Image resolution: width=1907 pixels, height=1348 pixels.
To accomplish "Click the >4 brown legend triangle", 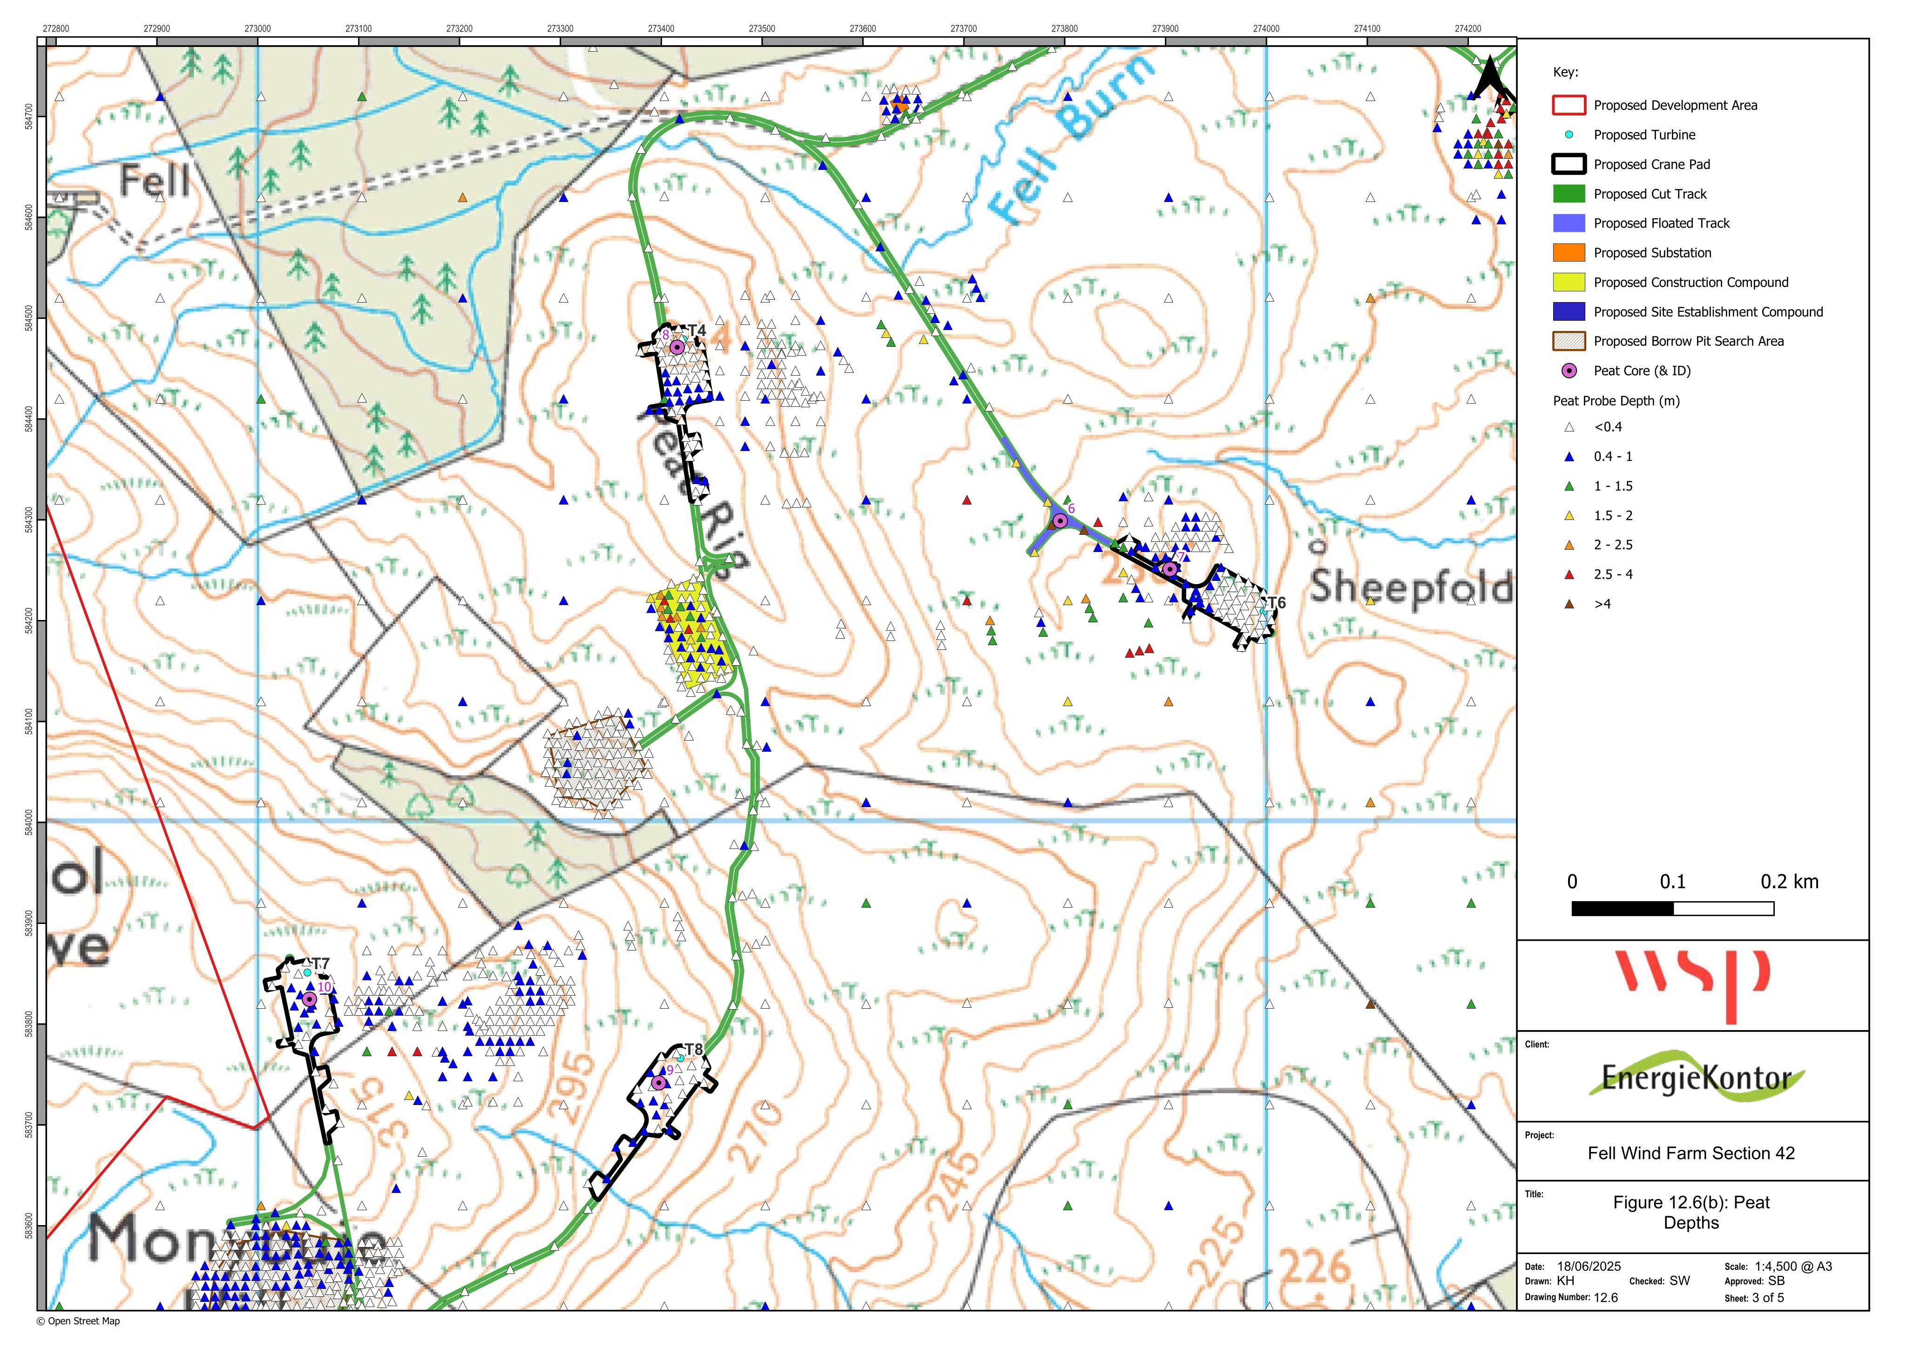I will (1569, 604).
